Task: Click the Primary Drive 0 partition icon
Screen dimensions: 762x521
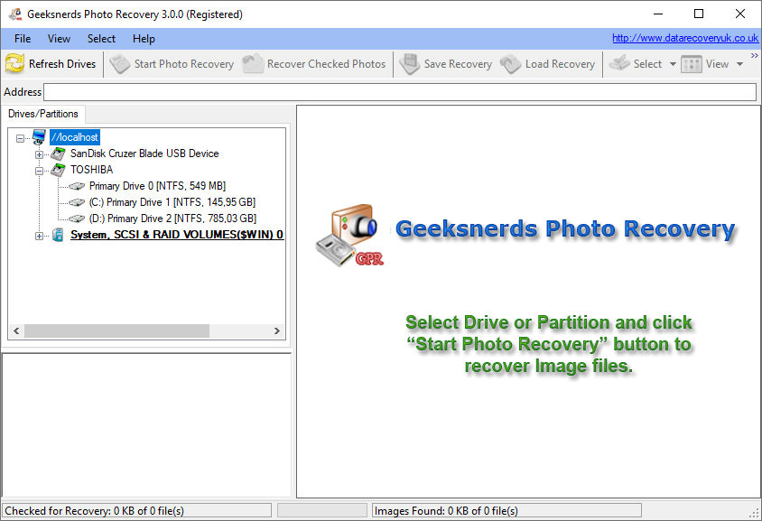Action: point(77,186)
